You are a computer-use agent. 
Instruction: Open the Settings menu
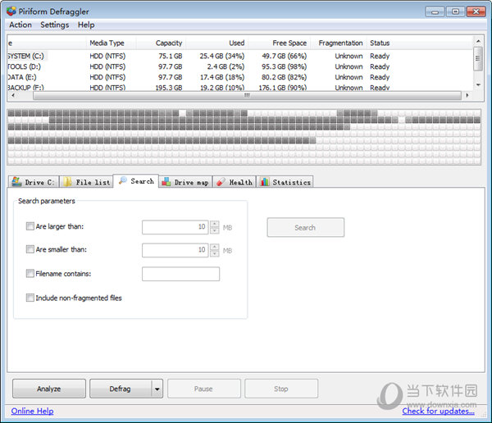(x=55, y=25)
